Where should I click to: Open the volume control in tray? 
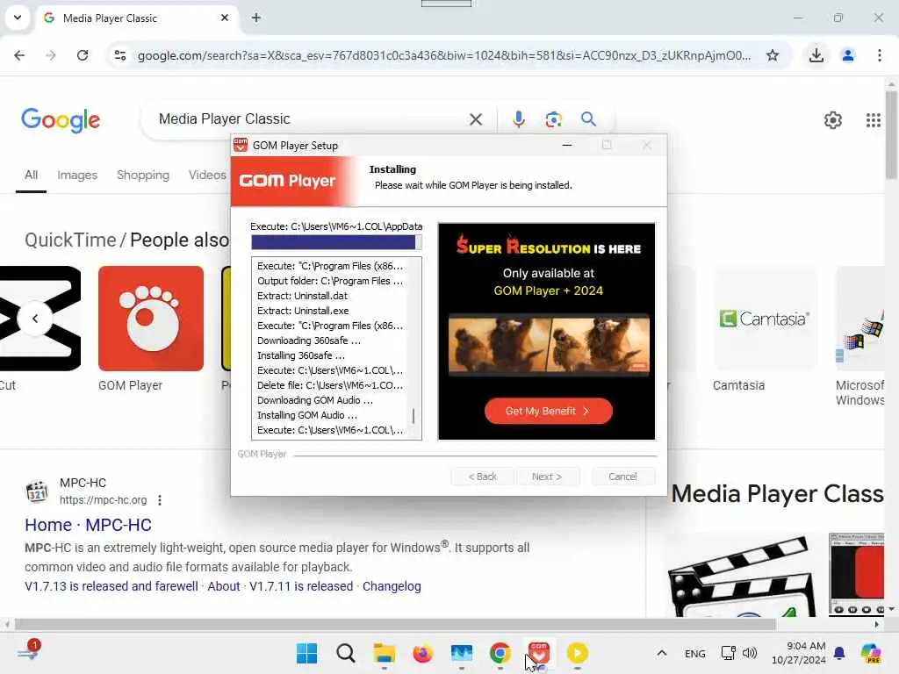coord(750,653)
